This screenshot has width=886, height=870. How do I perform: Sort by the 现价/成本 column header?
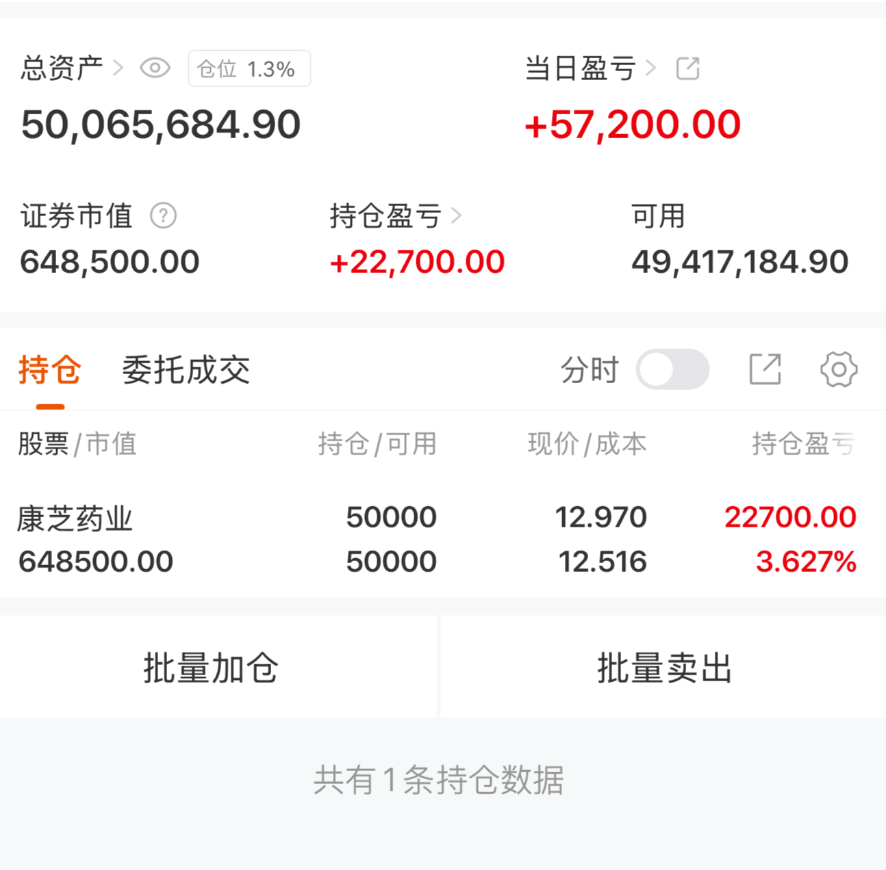click(587, 444)
